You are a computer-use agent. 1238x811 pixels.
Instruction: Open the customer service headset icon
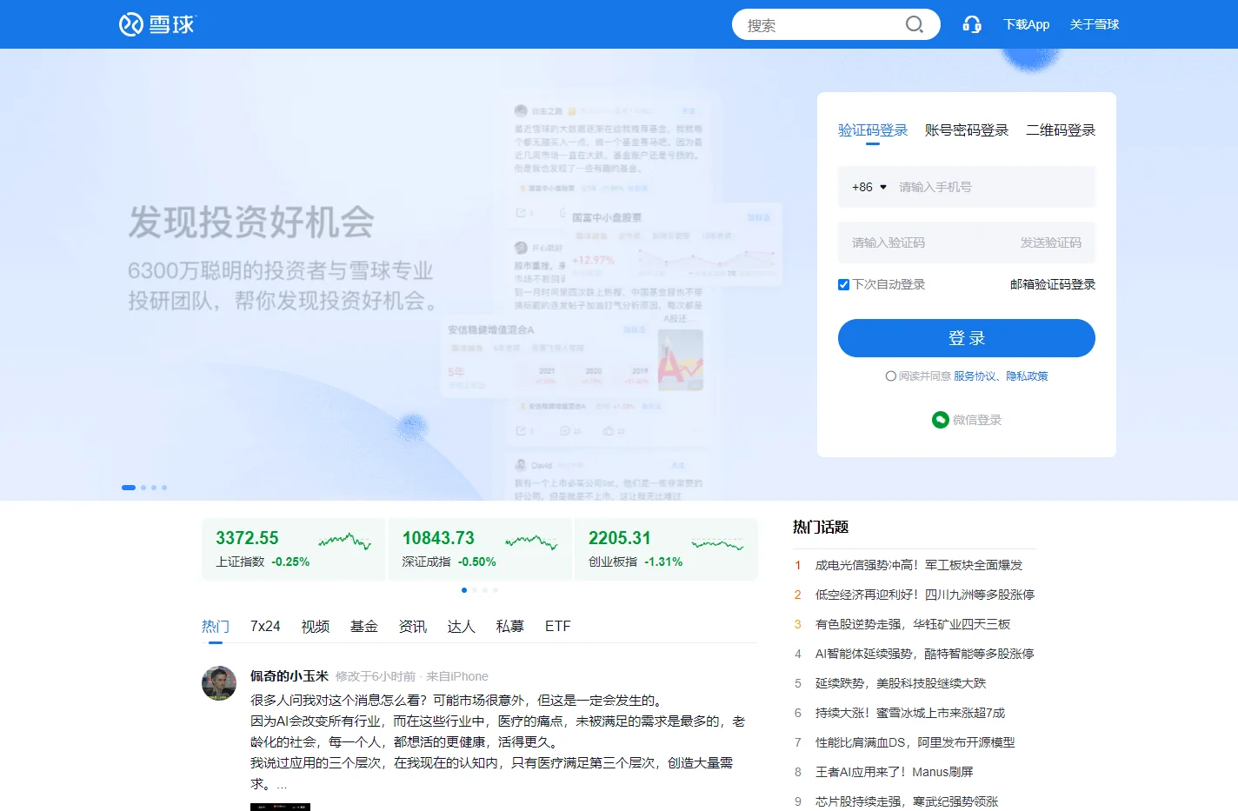tap(972, 24)
